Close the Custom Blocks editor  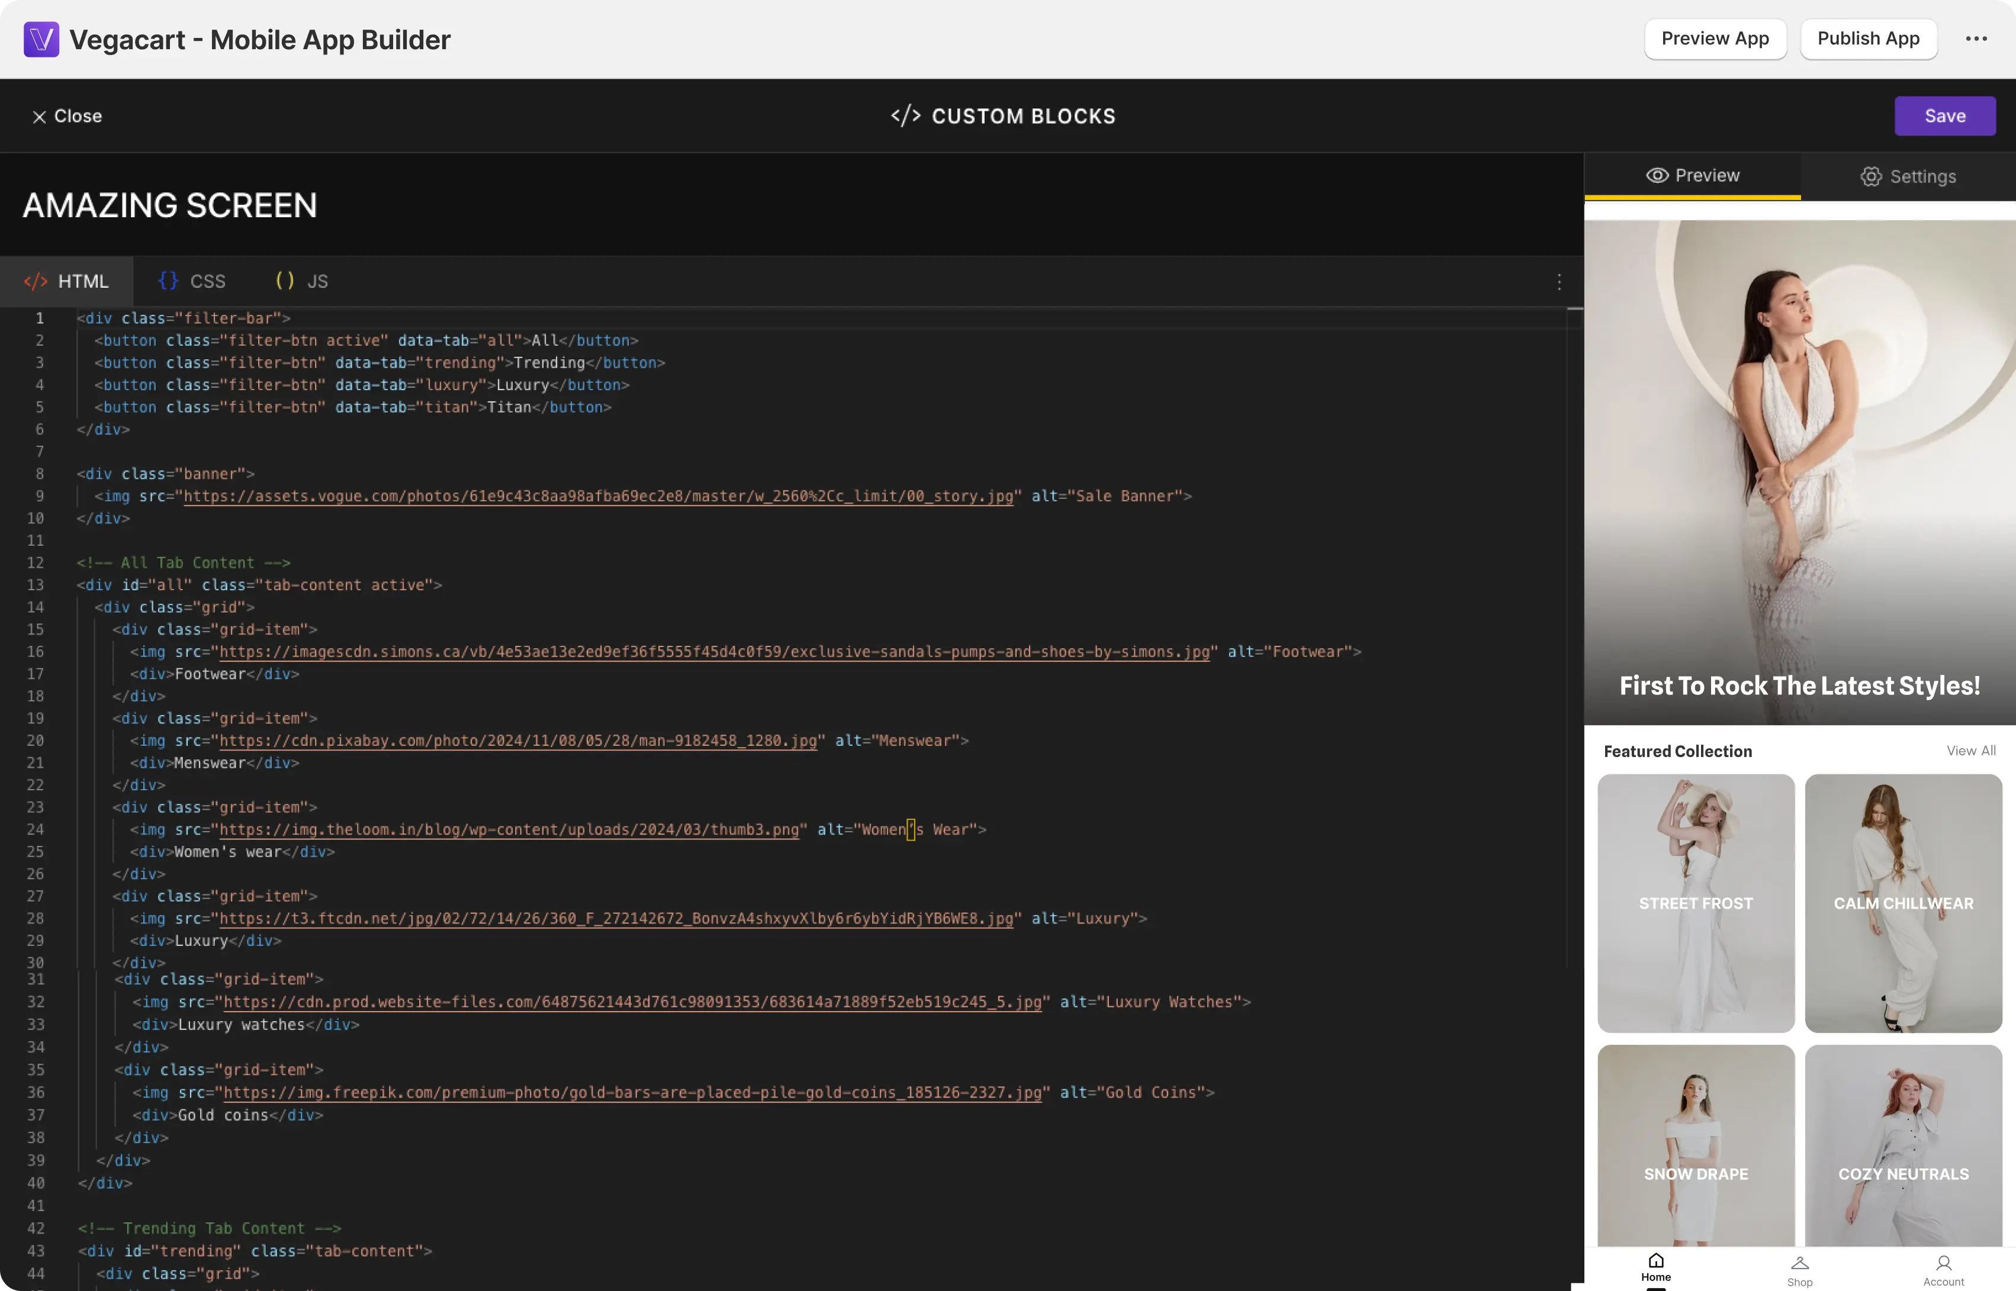click(66, 117)
